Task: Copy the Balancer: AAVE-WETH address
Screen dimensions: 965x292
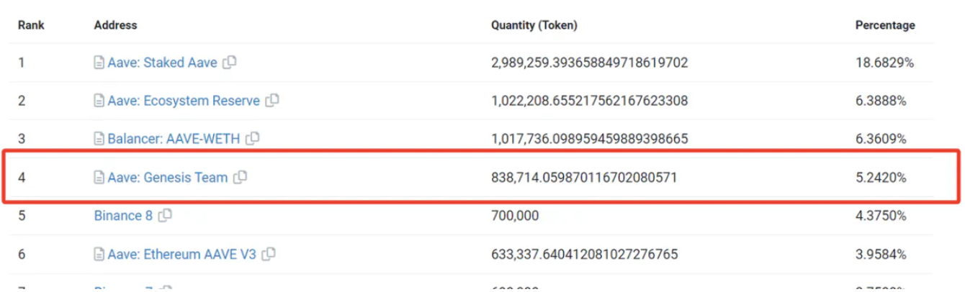Action: (x=253, y=139)
